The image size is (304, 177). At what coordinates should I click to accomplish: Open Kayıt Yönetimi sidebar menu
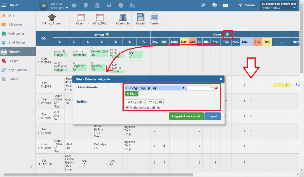pyautogui.click(x=18, y=70)
